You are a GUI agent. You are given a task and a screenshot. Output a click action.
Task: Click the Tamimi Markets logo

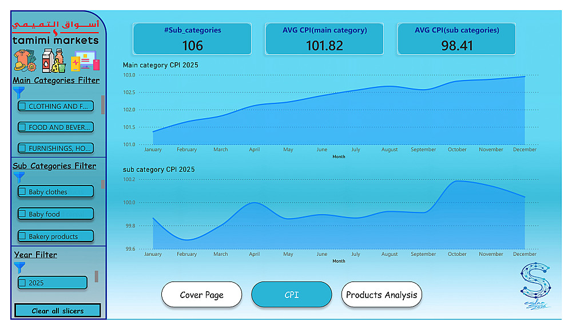tap(55, 33)
